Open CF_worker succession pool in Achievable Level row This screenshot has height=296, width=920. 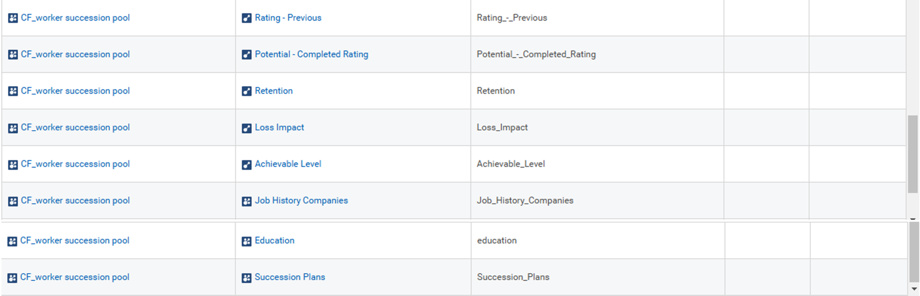point(75,164)
